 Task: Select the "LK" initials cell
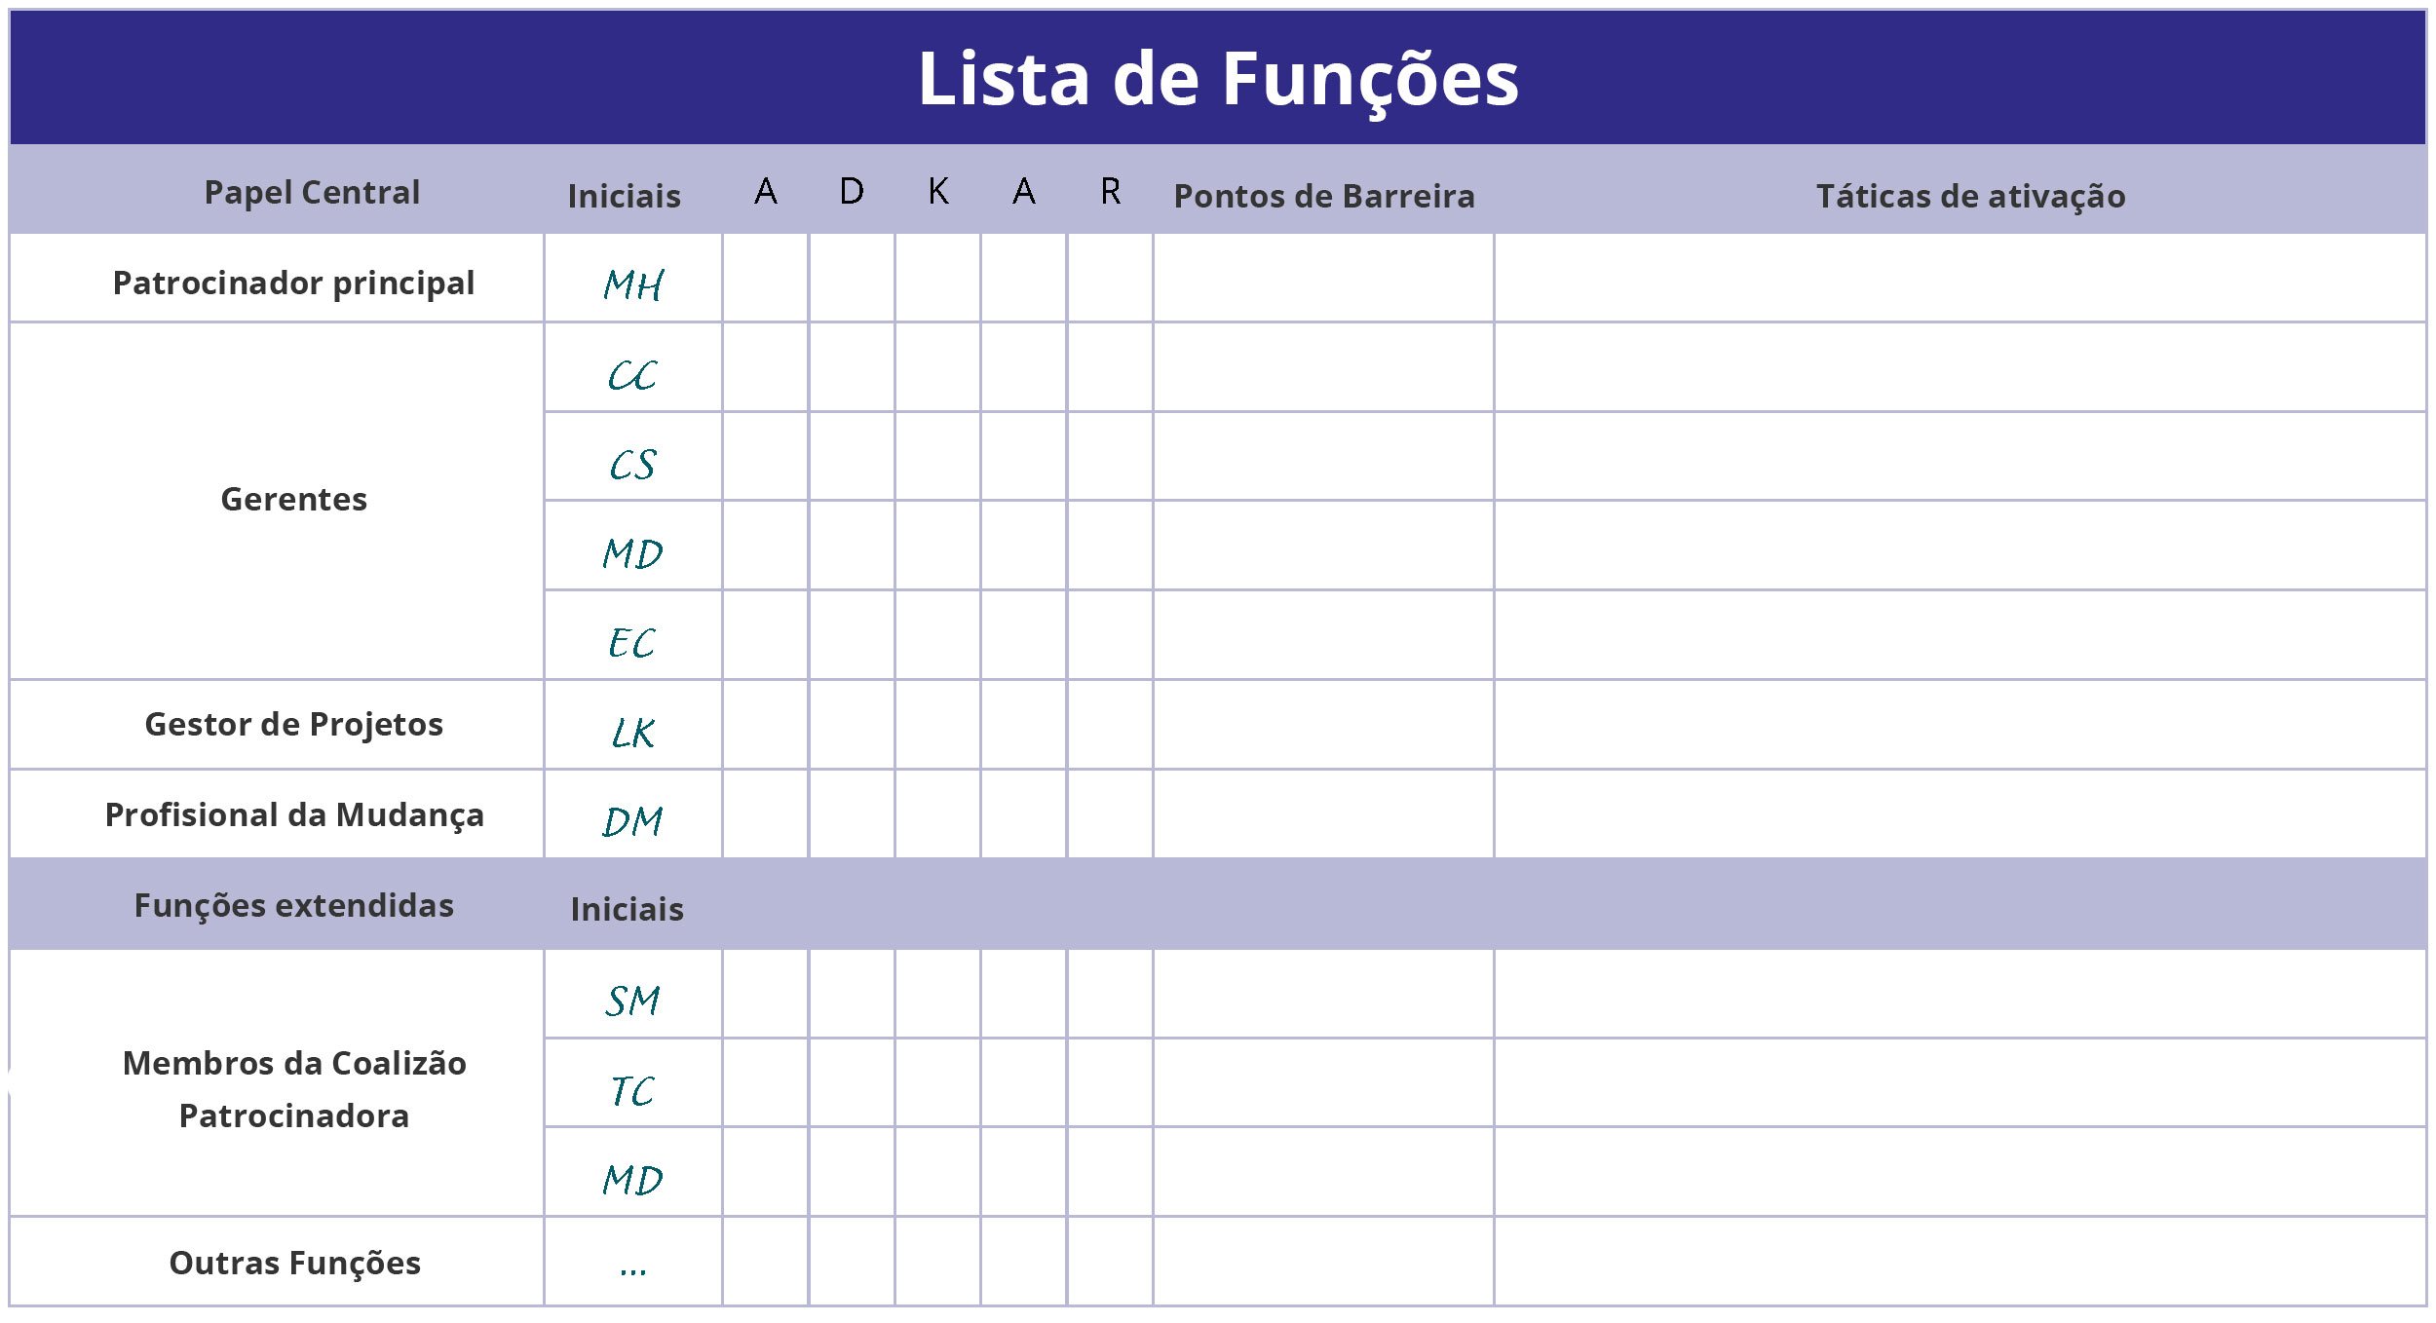coord(633,733)
